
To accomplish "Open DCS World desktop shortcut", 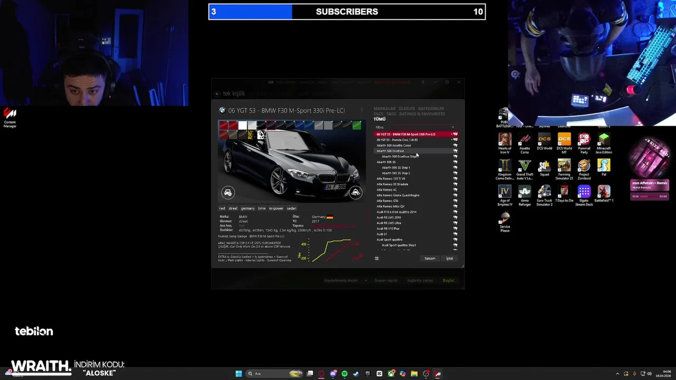I will click(x=544, y=142).
